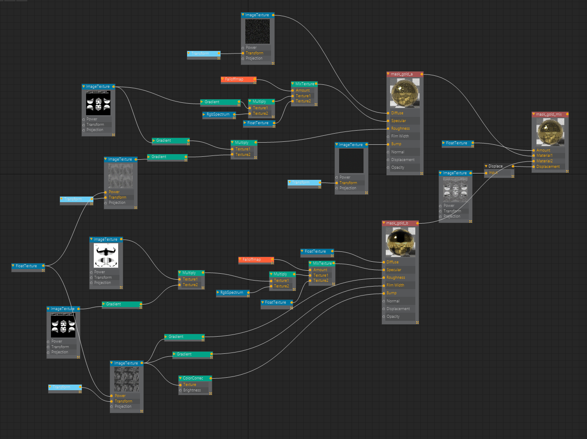Click the output pin of the ColorCorrec node
The height and width of the screenshot is (439, 587).
click(x=211, y=378)
